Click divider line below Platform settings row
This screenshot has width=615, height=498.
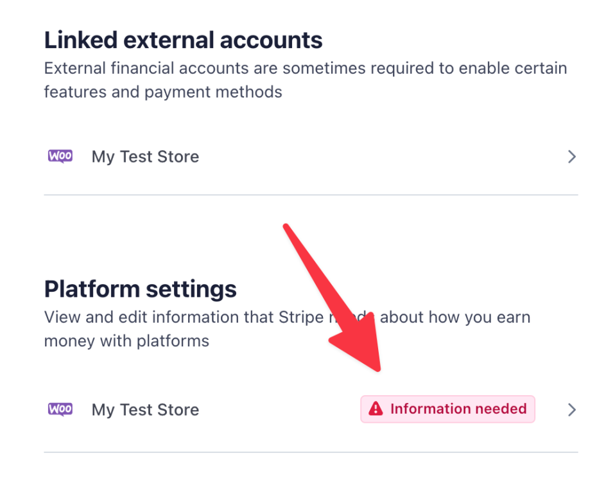311,452
